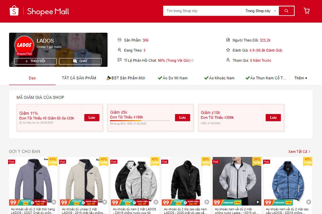Open the 'Áo Khoác Nam' tab
322x214 pixels.
click(x=219, y=78)
